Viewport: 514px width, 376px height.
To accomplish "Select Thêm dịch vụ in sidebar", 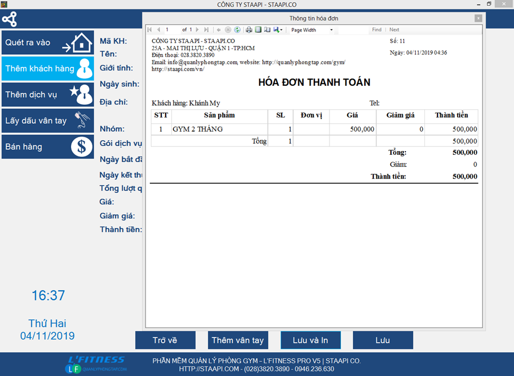I will (47, 95).
